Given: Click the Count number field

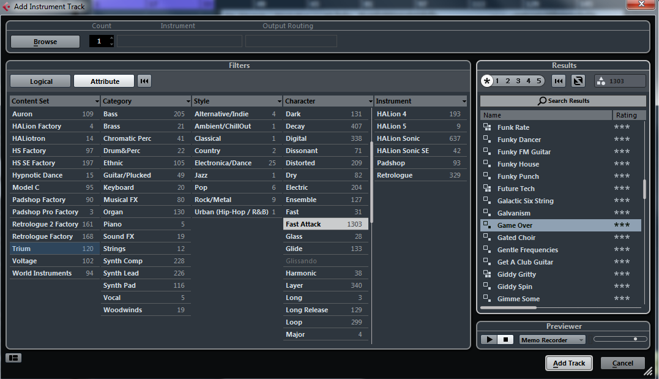Looking at the screenshot, I should pos(99,41).
